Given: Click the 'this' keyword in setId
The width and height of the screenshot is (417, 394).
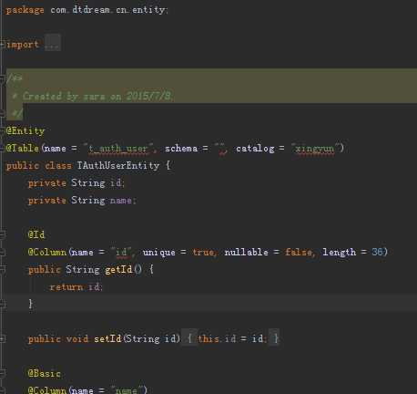Looking at the screenshot, I should tap(208, 338).
